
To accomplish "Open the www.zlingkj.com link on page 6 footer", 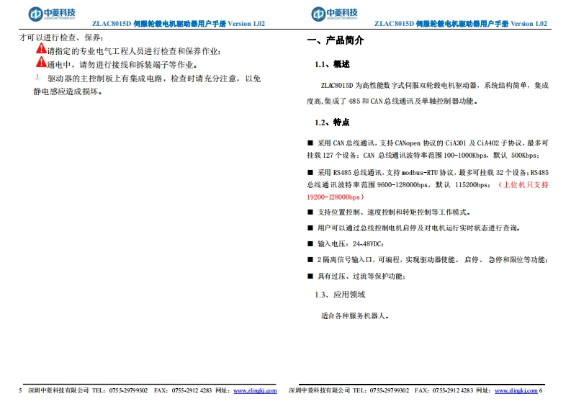I will (516, 390).
